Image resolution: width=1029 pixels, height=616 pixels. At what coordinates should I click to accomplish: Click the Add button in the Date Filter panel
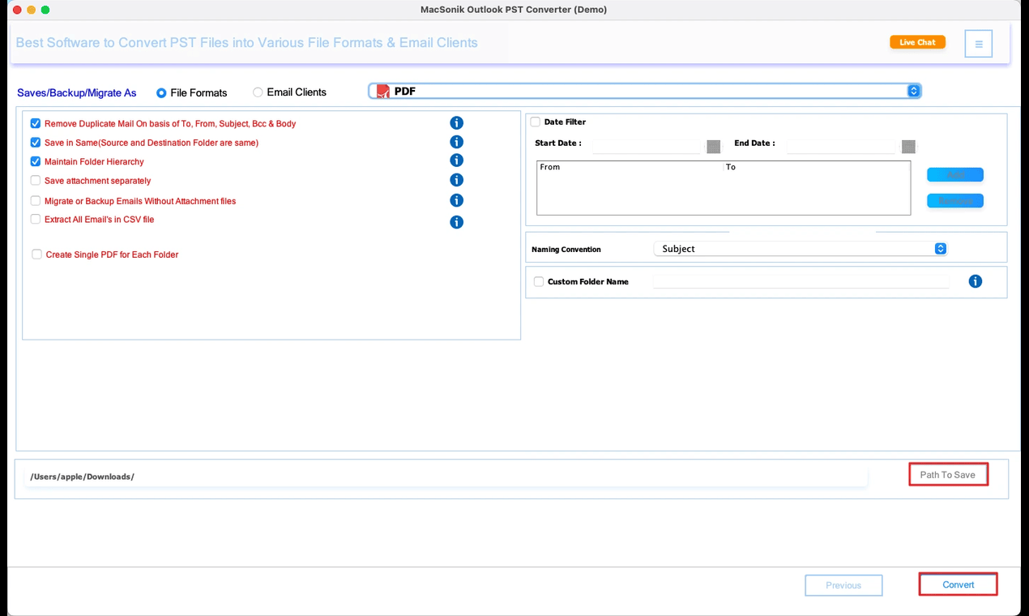[954, 174]
